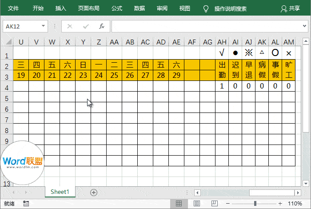Switch to the 开始 ribbon tab
Screen dimensions: 311x209
(x=38, y=8)
